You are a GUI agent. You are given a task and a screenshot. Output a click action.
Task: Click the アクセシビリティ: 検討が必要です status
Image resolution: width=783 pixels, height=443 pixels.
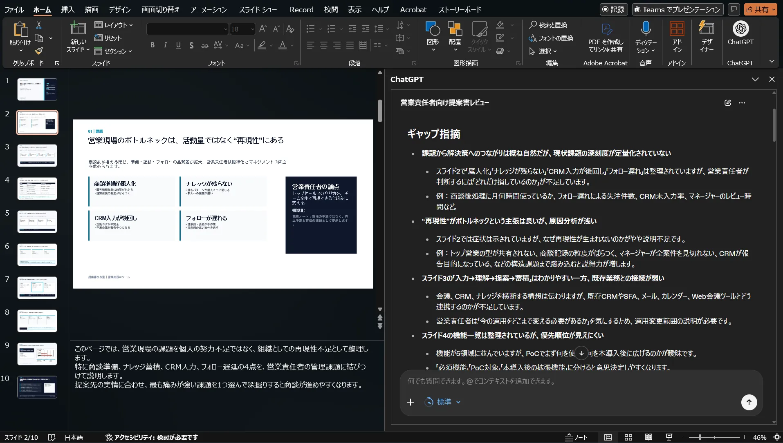(152, 437)
